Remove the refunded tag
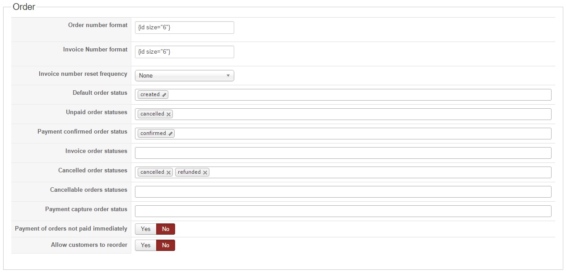 pyautogui.click(x=205, y=172)
